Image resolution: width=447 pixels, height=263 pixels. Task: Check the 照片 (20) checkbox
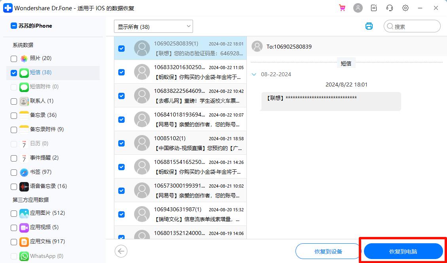pos(14,59)
